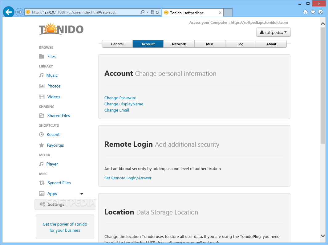
Task: Click the Change DisplayName link
Action: coord(124,104)
